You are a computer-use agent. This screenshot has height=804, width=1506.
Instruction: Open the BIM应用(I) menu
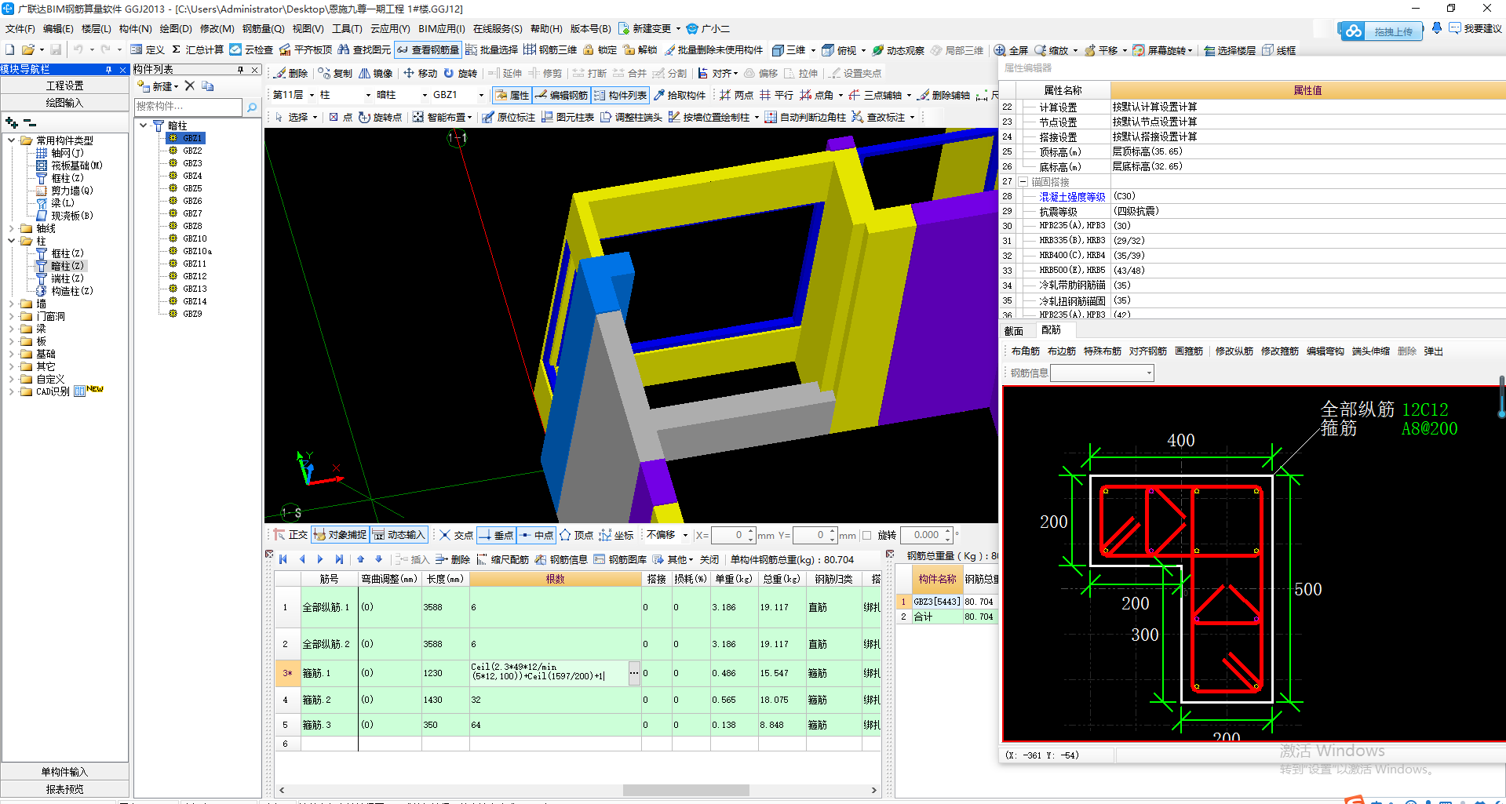442,29
